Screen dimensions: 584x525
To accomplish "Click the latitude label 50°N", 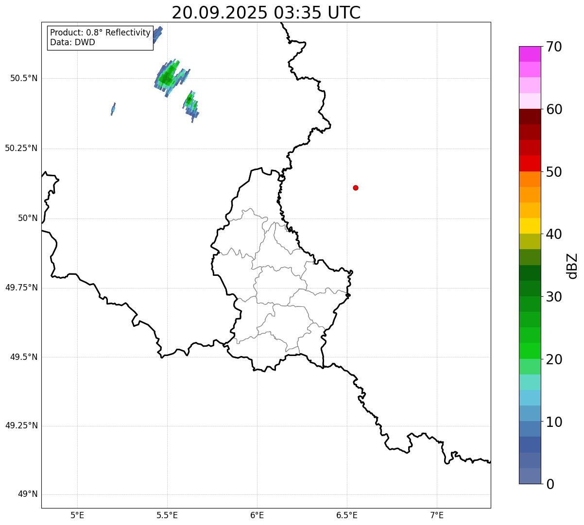I will (28, 218).
